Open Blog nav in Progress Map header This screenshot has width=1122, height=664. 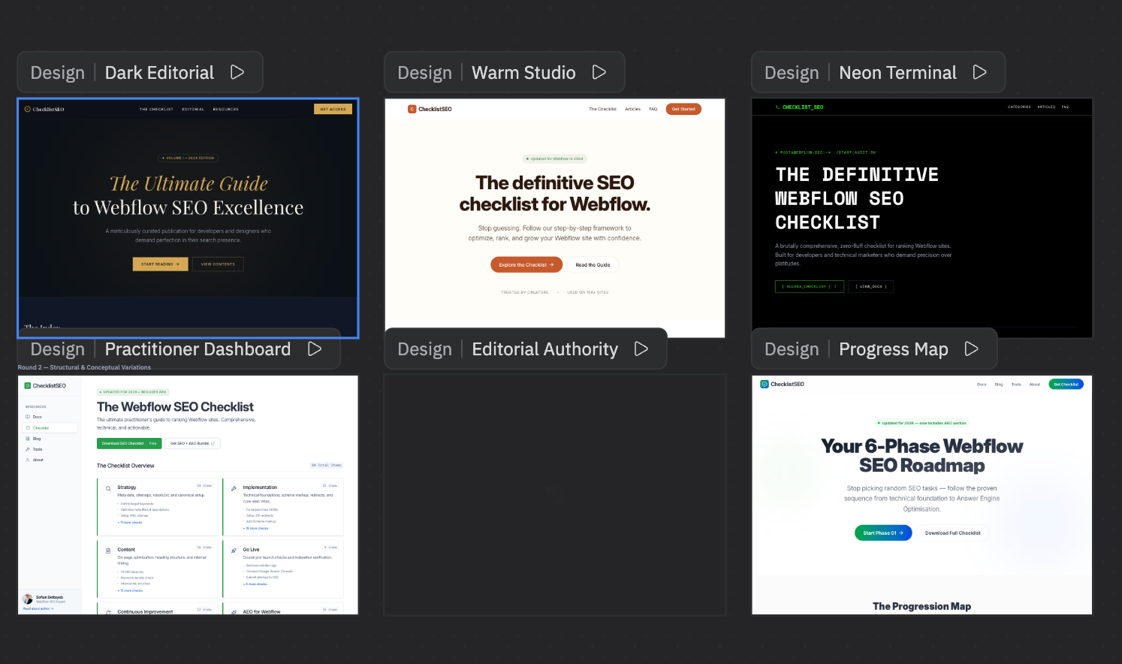tap(999, 384)
